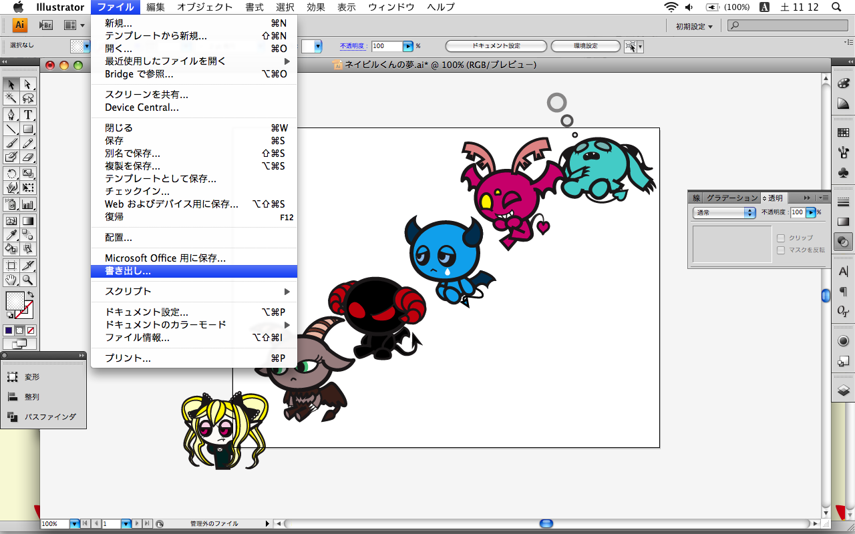The height and width of the screenshot is (534, 855).
Task: Set paint mode to Color in toolbox
Action: [9, 330]
